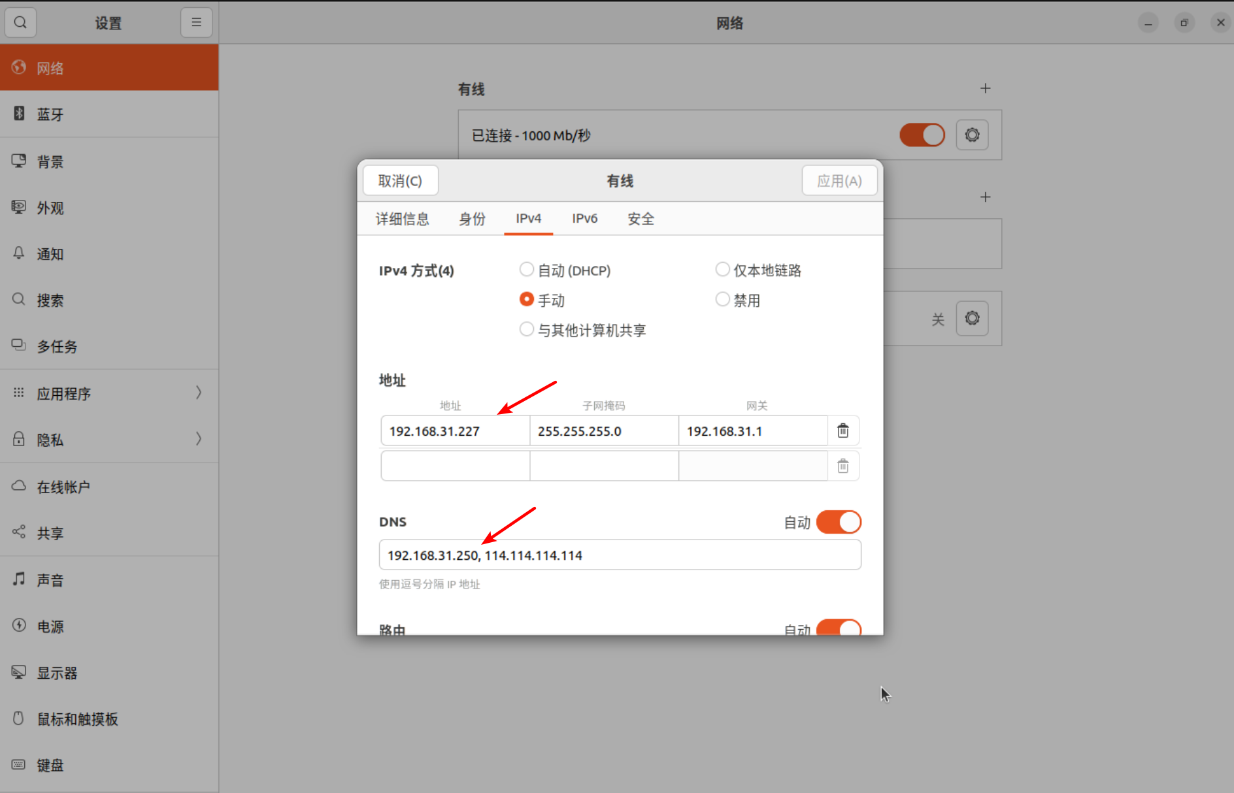Click the IP address field 192.168.31.227
The height and width of the screenshot is (793, 1234).
(455, 430)
